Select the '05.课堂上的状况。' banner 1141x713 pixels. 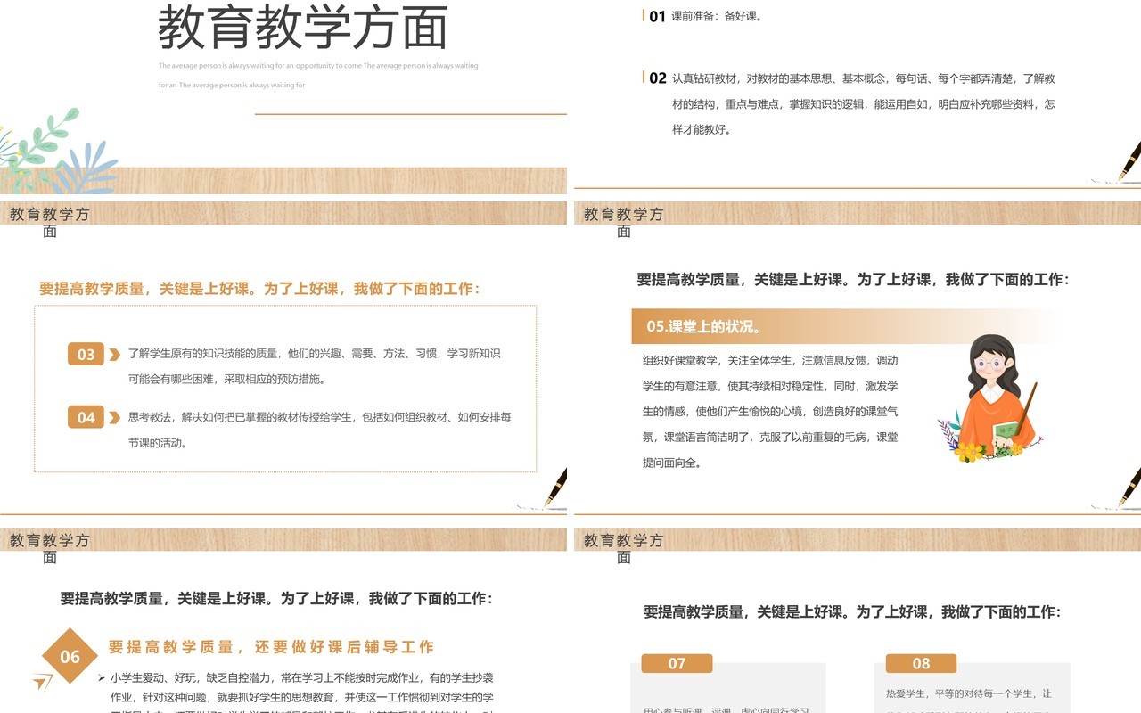(842, 326)
